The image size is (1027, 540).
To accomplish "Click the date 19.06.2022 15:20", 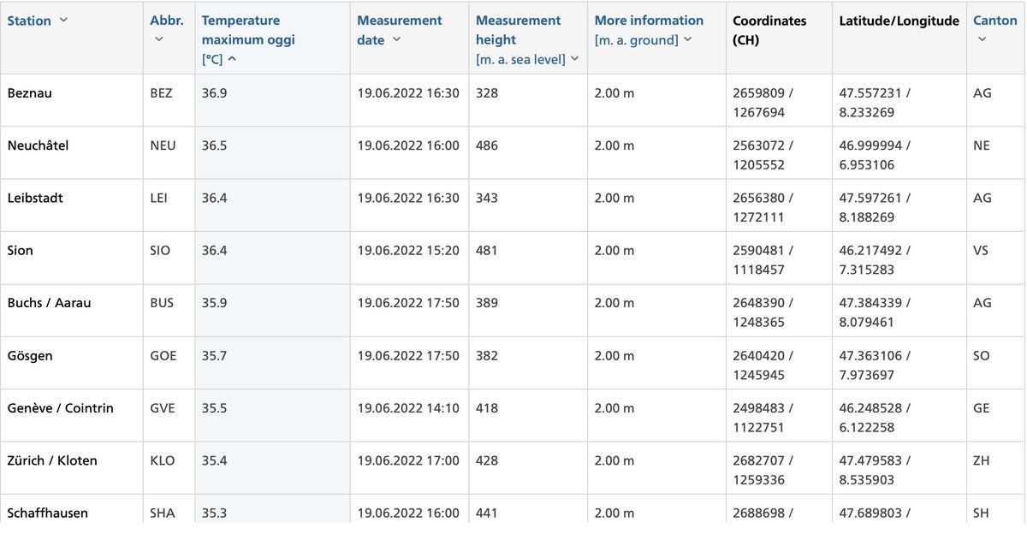I will pos(408,251).
